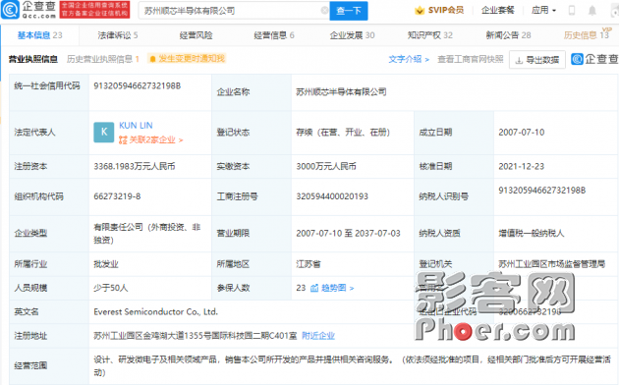Select region value 江苏省

tap(309, 264)
